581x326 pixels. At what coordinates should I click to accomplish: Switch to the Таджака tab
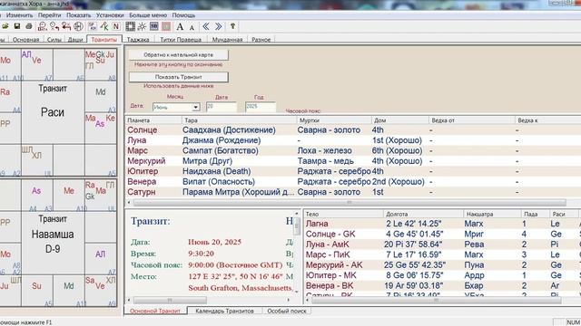click(x=138, y=40)
